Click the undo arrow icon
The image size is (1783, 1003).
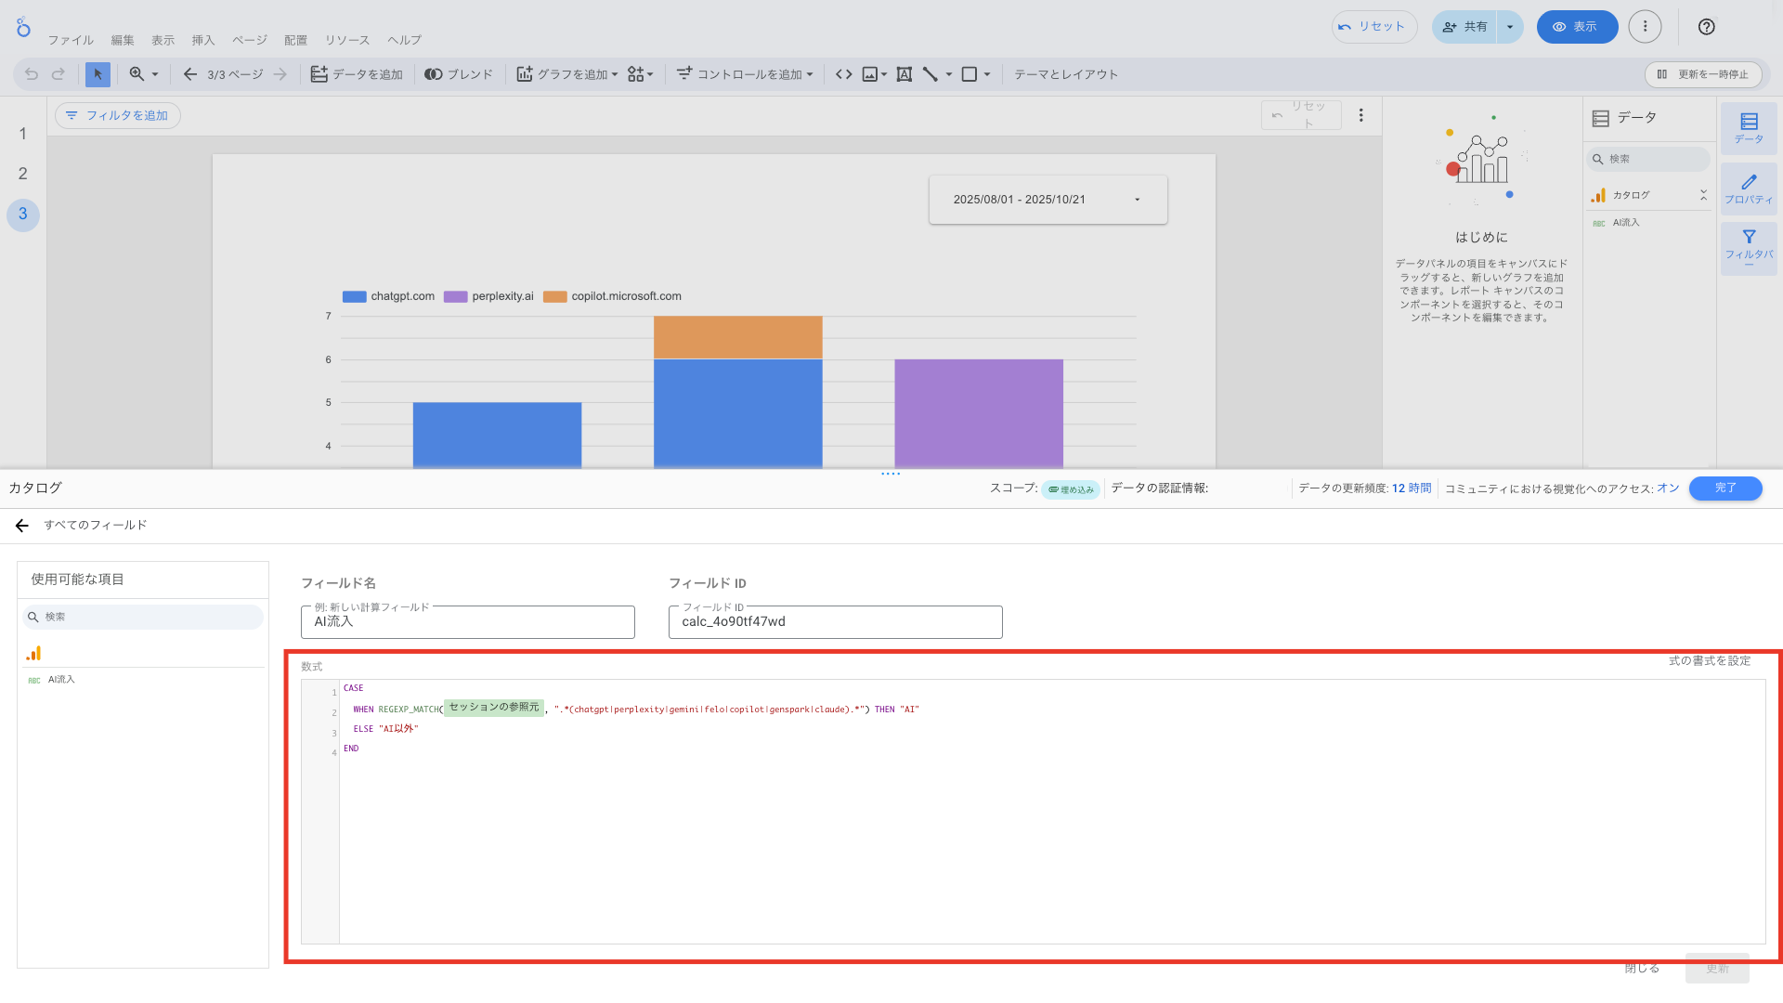pyautogui.click(x=32, y=74)
